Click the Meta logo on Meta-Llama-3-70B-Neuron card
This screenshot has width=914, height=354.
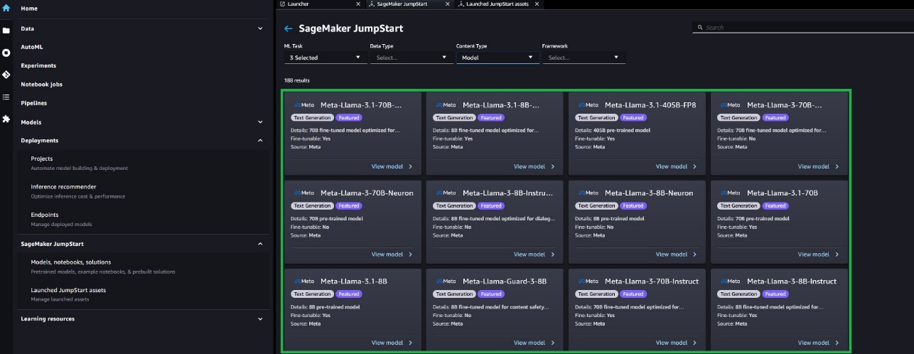[x=303, y=193]
